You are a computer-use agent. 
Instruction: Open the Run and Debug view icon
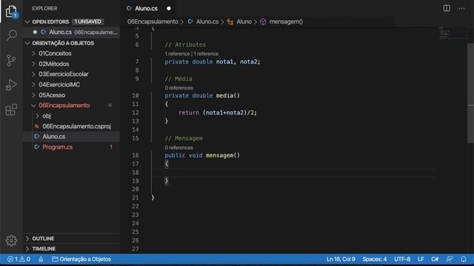(12, 85)
